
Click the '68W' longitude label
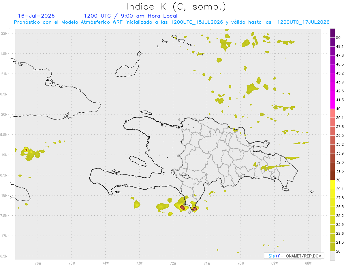(x=308, y=263)
